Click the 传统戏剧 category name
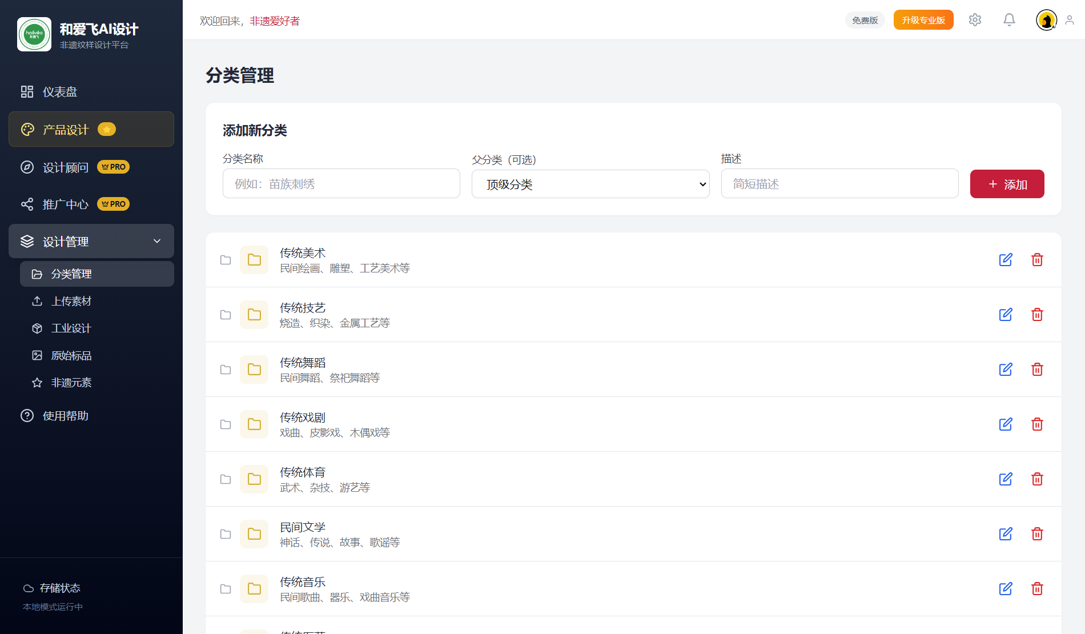The image size is (1085, 634). (303, 417)
